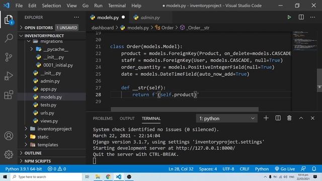Screen dimensions: 322x181
Task: Select terminal instance dropdown '1: python'
Action: tap(227, 119)
